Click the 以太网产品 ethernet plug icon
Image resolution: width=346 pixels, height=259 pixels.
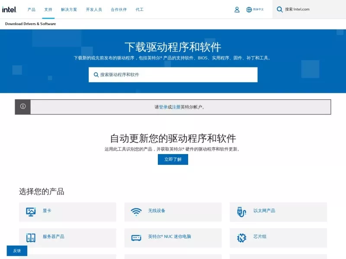(x=241, y=212)
